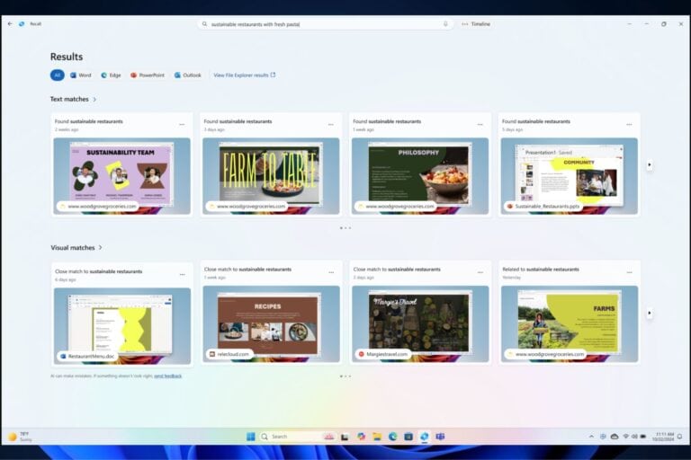Screen dimensions: 691x460
Task: Click the microphone icon in search bar
Action: coord(445,23)
